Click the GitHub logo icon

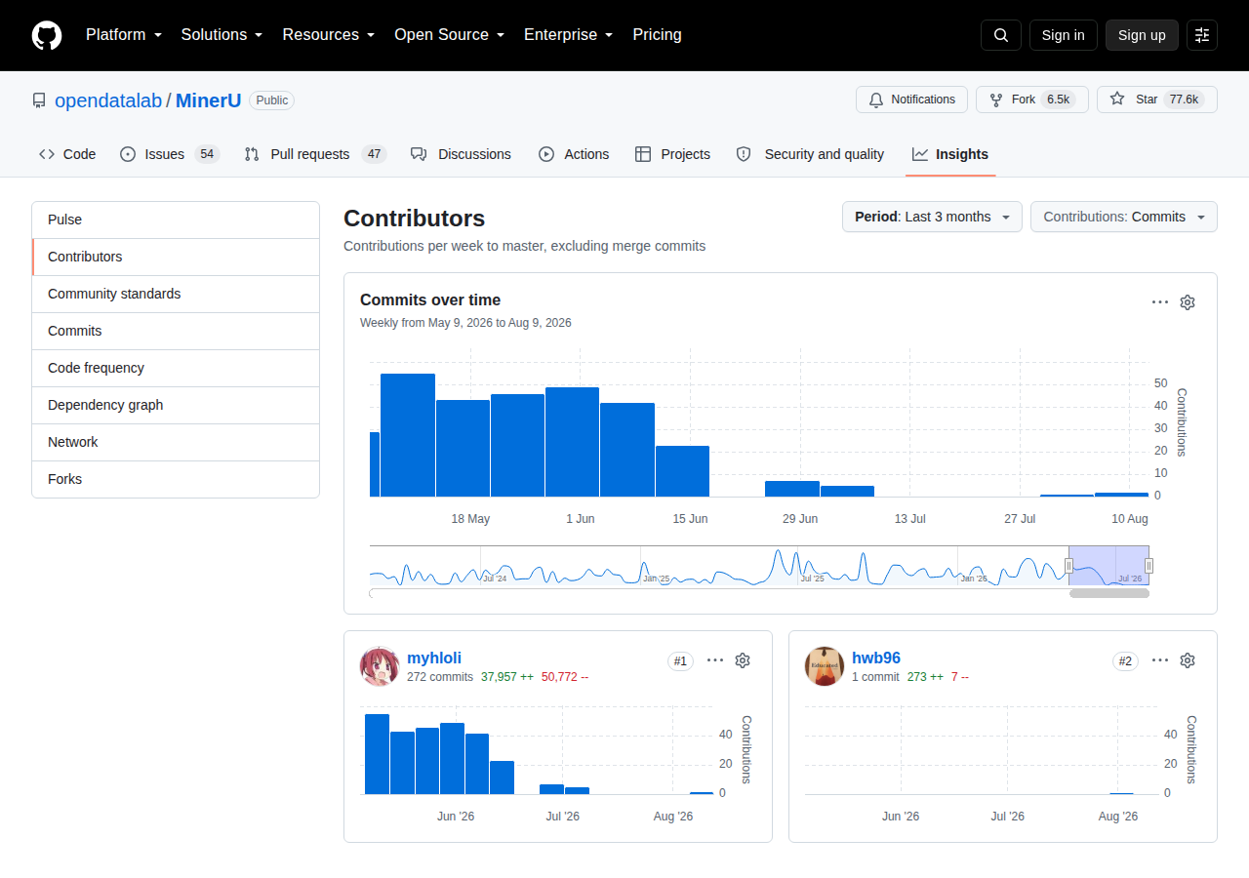pyautogui.click(x=47, y=35)
